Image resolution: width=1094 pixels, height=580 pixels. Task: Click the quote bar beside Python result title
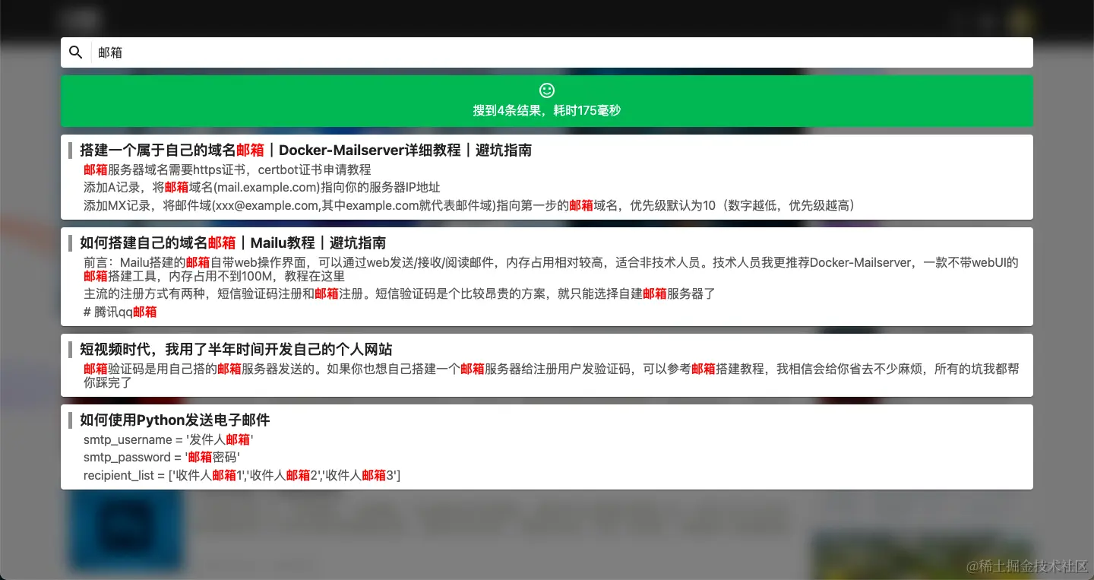(x=71, y=420)
